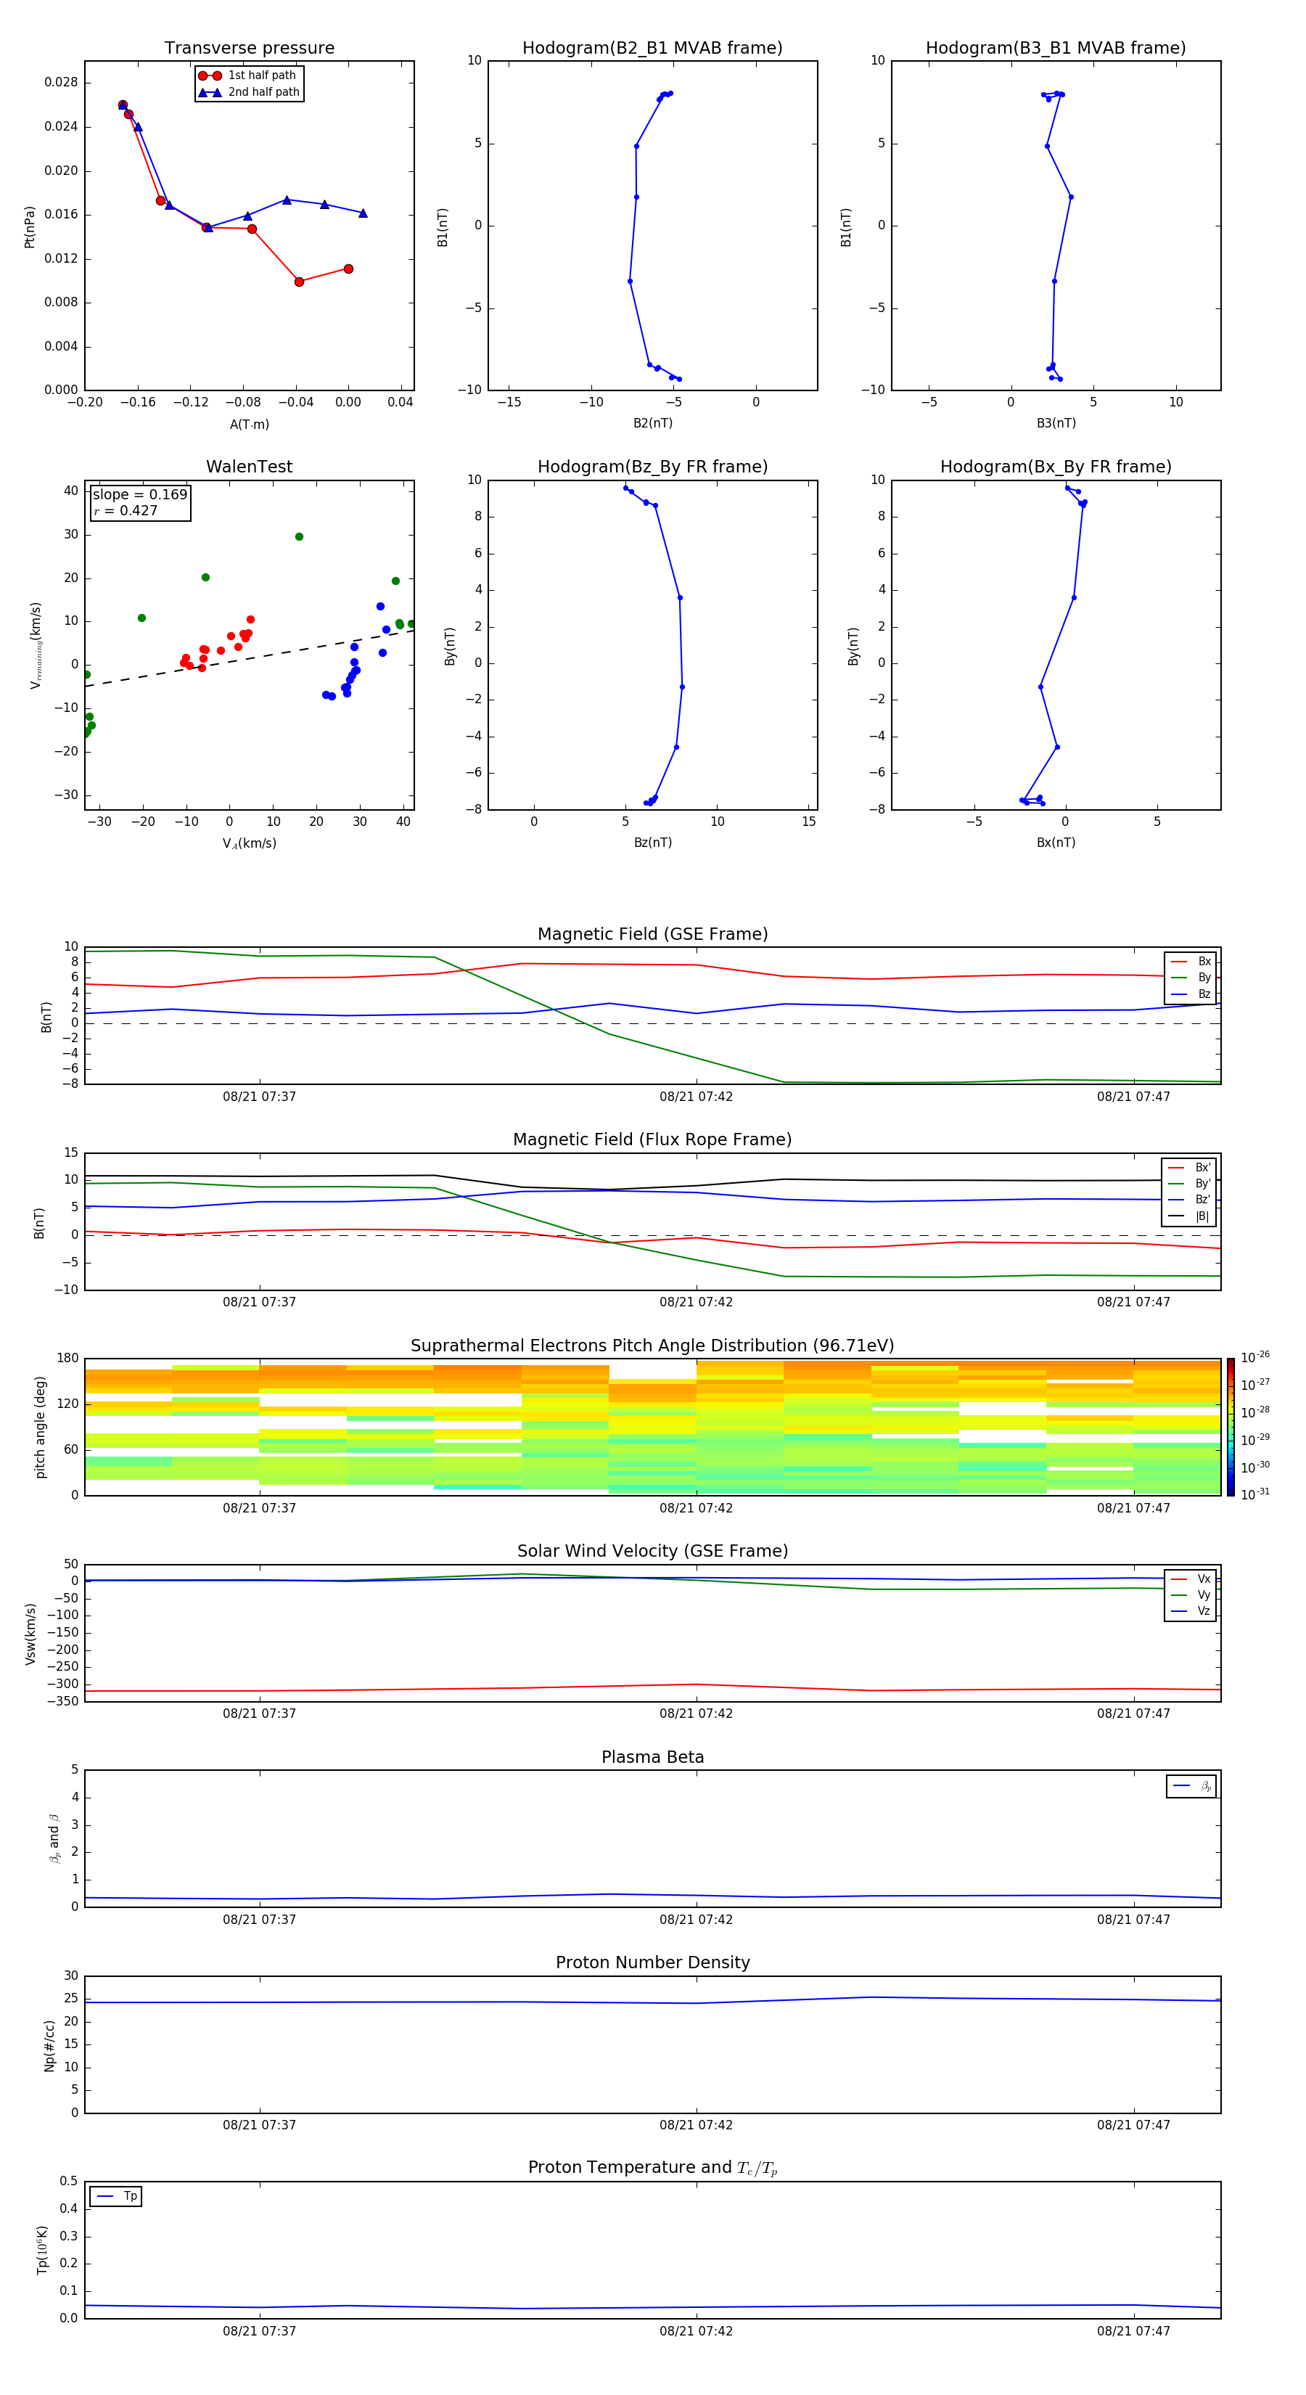Click the 'Hodogram(Bz_By FR frame)' title
The width and height of the screenshot is (1306, 2395).
tap(652, 467)
